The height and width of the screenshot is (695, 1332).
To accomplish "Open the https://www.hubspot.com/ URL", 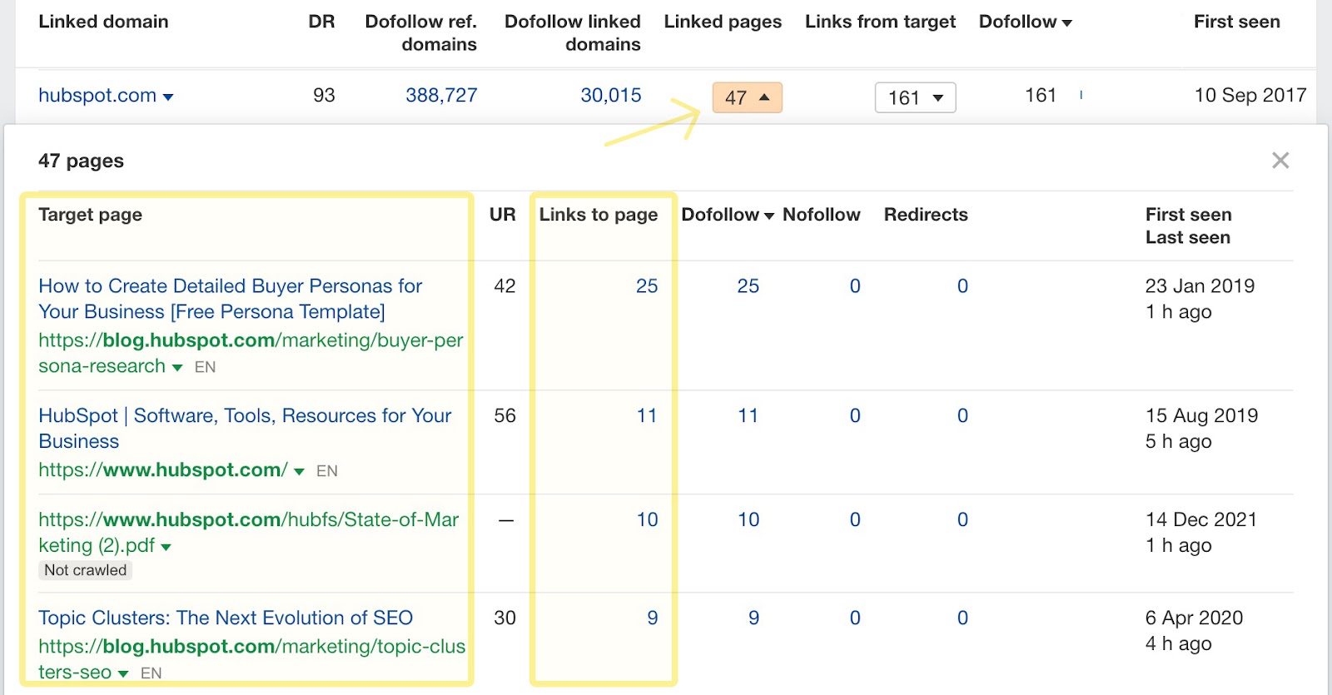I will [163, 469].
